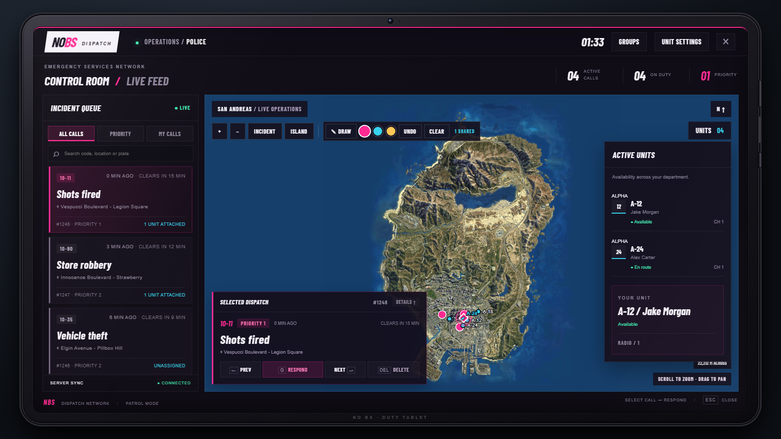Switch to Priority tab

click(x=121, y=134)
